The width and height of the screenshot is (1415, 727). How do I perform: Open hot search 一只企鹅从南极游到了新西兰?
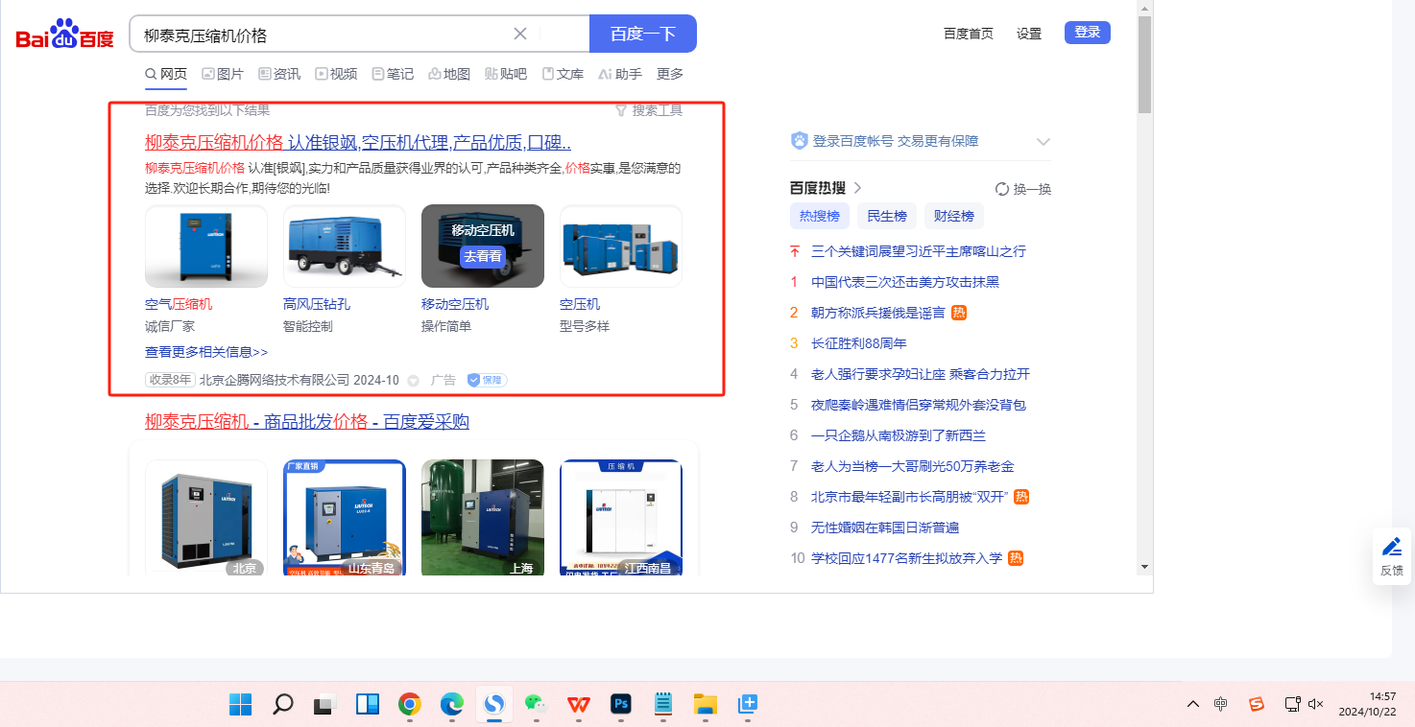click(899, 435)
